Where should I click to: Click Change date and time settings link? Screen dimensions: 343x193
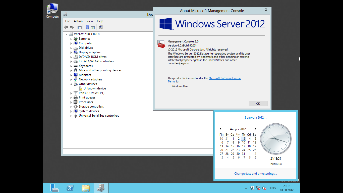256,174
